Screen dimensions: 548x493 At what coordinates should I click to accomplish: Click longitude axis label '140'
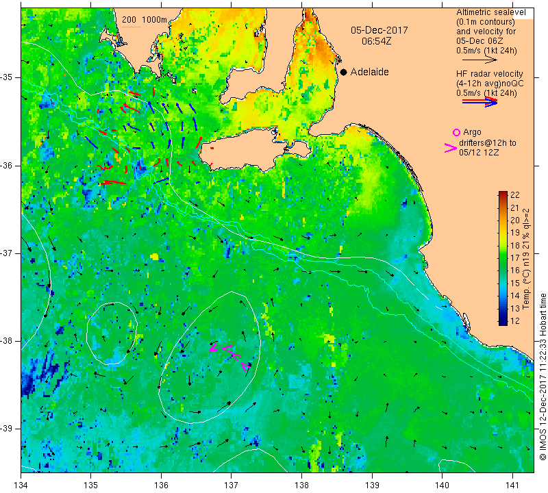point(442,485)
